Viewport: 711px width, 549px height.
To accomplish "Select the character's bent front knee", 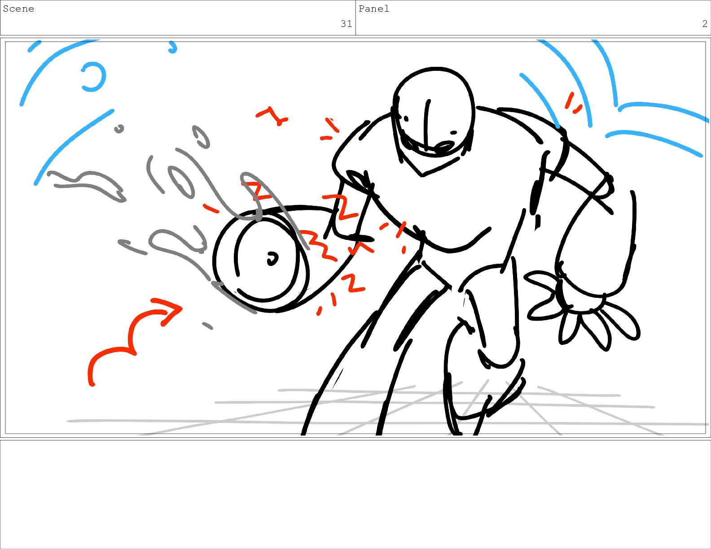I will [489, 278].
